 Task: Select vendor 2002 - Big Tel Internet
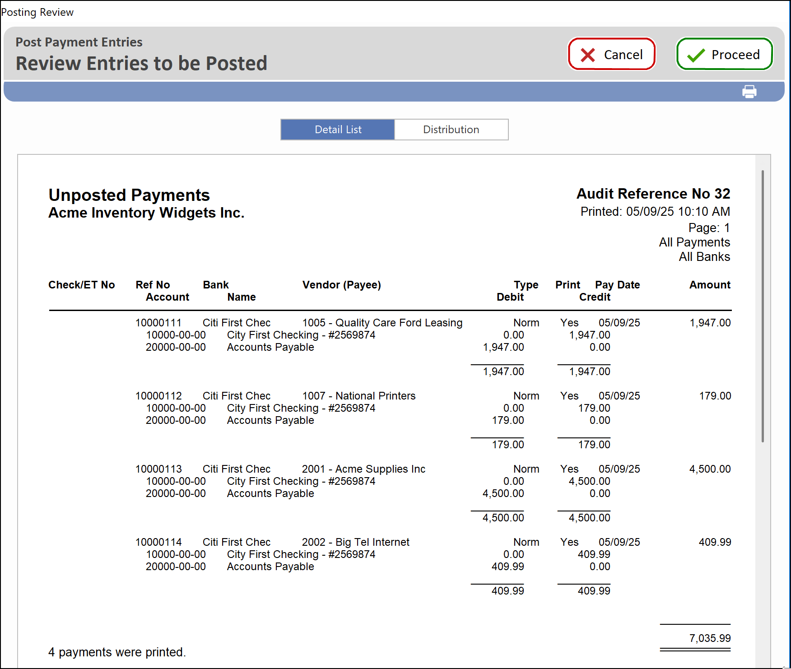pos(356,542)
